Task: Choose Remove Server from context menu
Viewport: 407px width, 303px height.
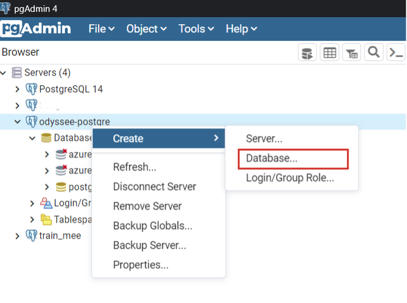Action: (159, 206)
